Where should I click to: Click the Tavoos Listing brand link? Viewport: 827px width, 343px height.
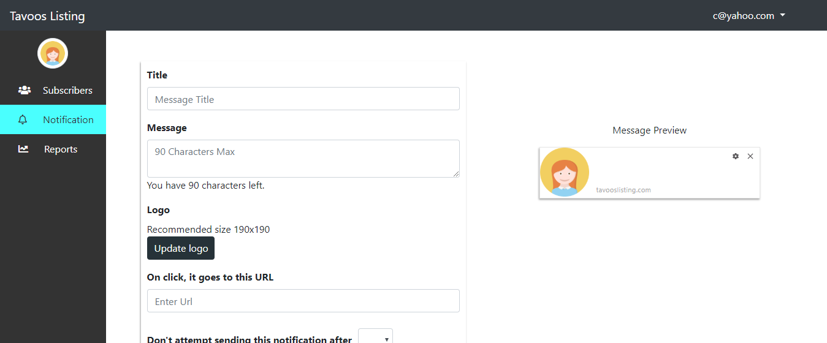pos(47,16)
